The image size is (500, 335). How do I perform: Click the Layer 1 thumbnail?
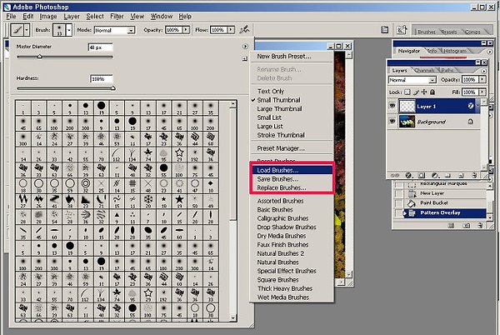coord(407,106)
